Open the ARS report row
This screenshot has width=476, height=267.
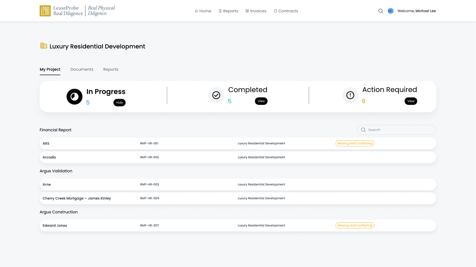coord(238,143)
